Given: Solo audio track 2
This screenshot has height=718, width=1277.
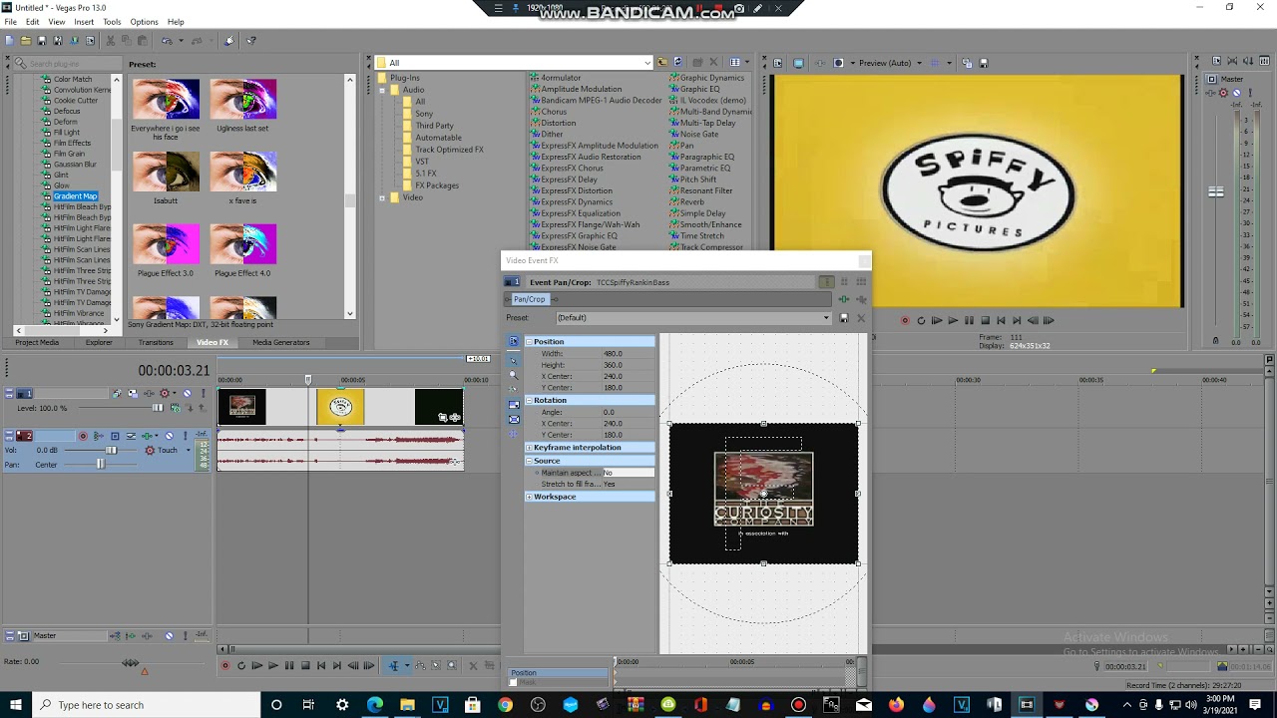Looking at the screenshot, I should pyautogui.click(x=186, y=436).
